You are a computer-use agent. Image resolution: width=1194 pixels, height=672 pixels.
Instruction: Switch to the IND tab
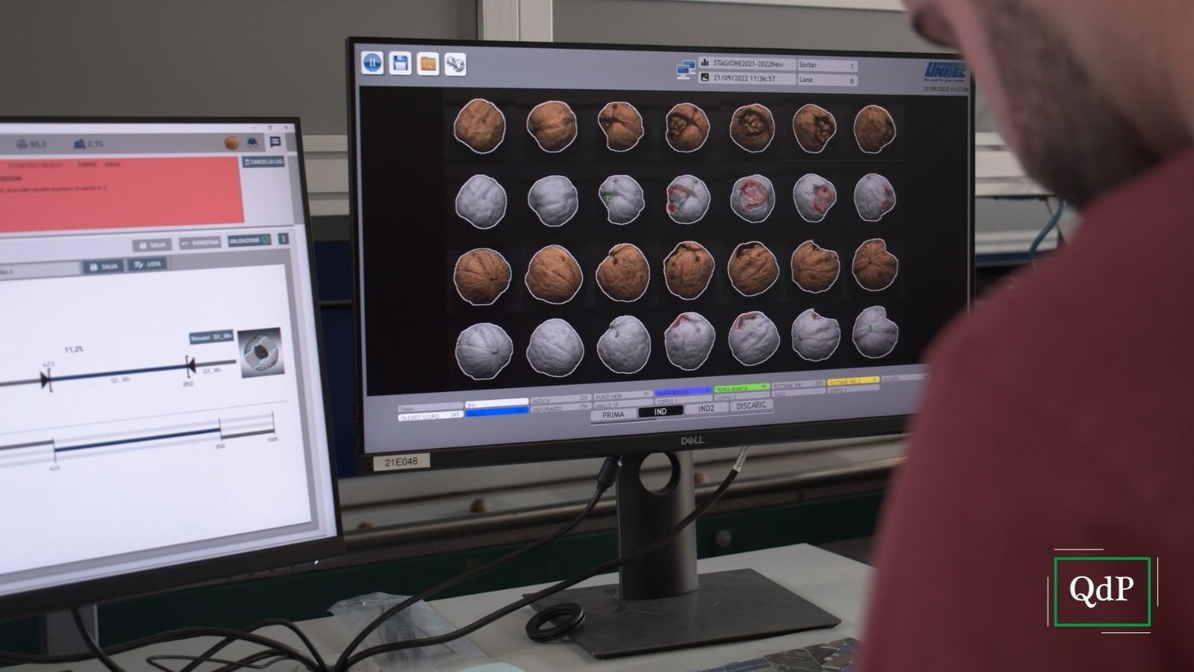(660, 411)
